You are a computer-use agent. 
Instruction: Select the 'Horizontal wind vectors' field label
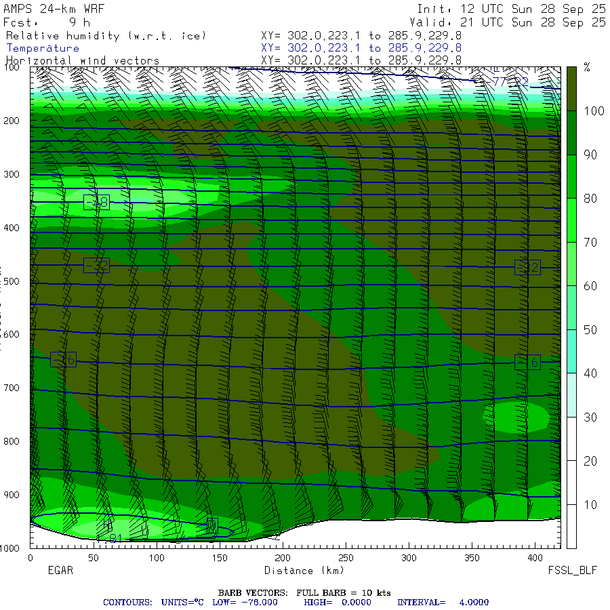pyautogui.click(x=83, y=61)
